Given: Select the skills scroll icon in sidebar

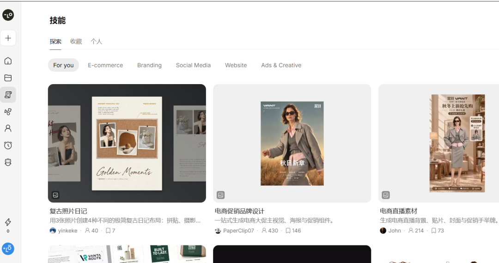Looking at the screenshot, I should point(8,95).
